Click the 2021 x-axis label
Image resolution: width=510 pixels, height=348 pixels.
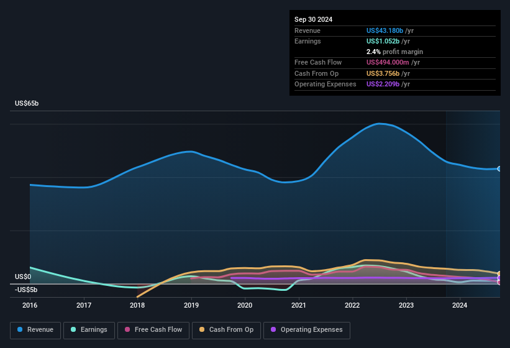299,305
